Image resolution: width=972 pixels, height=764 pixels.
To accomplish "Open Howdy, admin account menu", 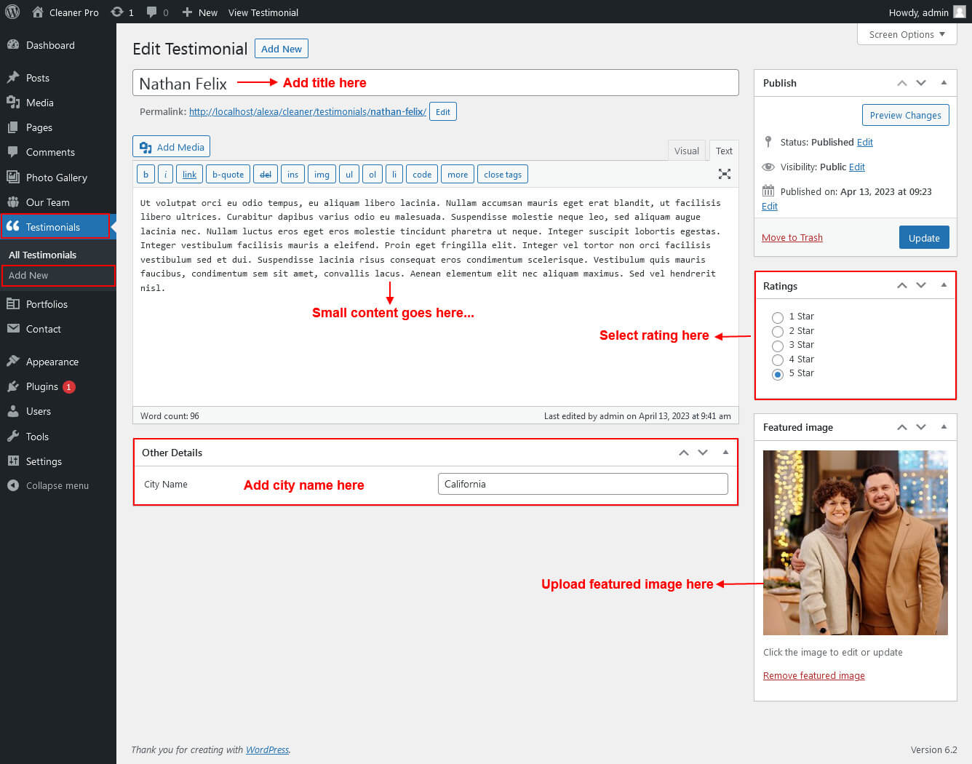I will click(927, 12).
